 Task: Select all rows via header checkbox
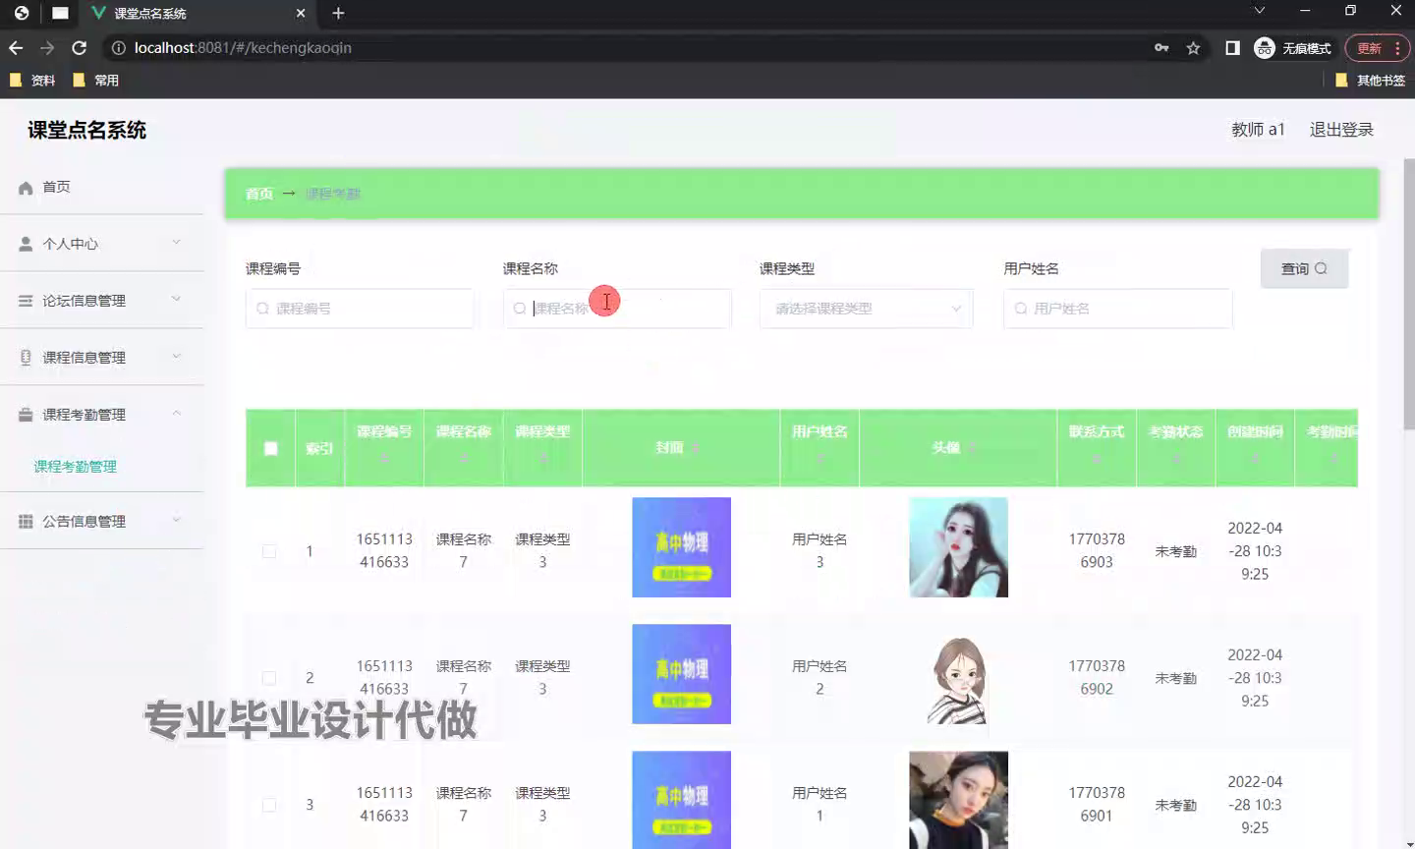270,448
